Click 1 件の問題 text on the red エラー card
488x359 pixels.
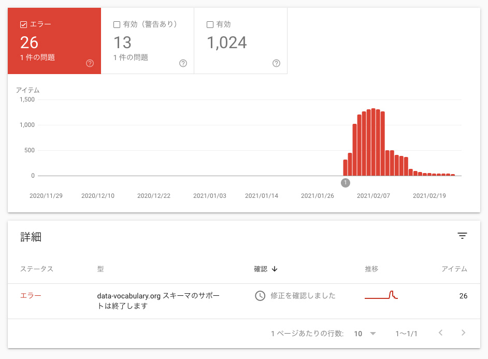point(37,58)
